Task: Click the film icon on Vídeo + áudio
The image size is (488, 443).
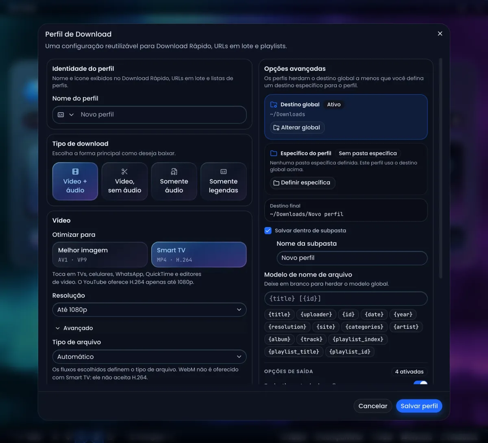Action: click(75, 172)
